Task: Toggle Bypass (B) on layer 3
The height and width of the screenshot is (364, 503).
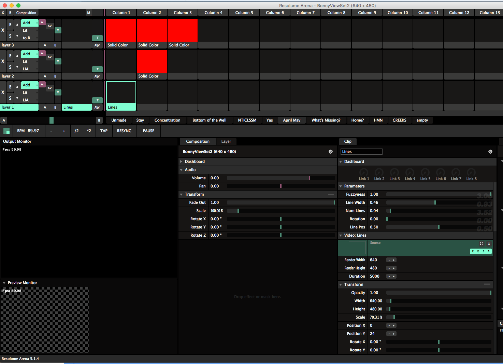Action: [x=10, y=25]
